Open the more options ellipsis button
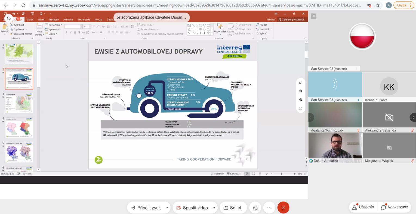Screen dimensions: 416x214 coord(269,208)
